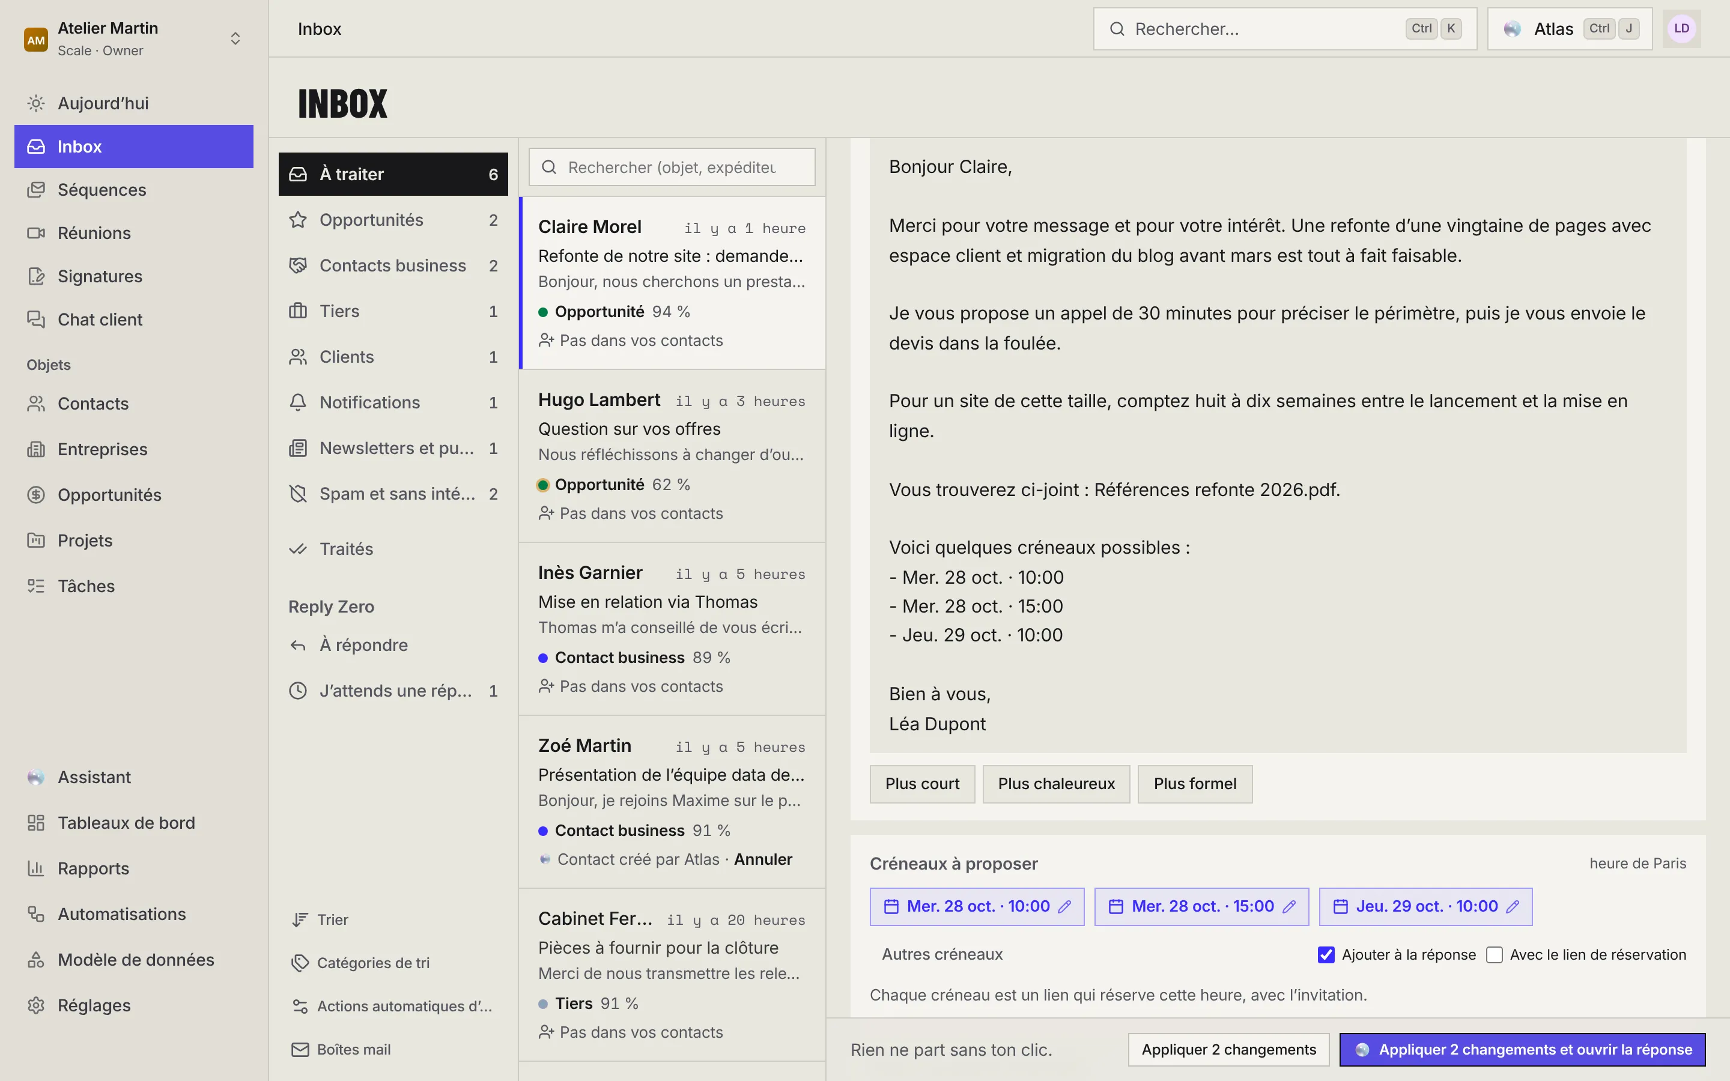1730x1081 pixels.
Task: Open the Spam et sans intérêt category
Action: coord(393,493)
